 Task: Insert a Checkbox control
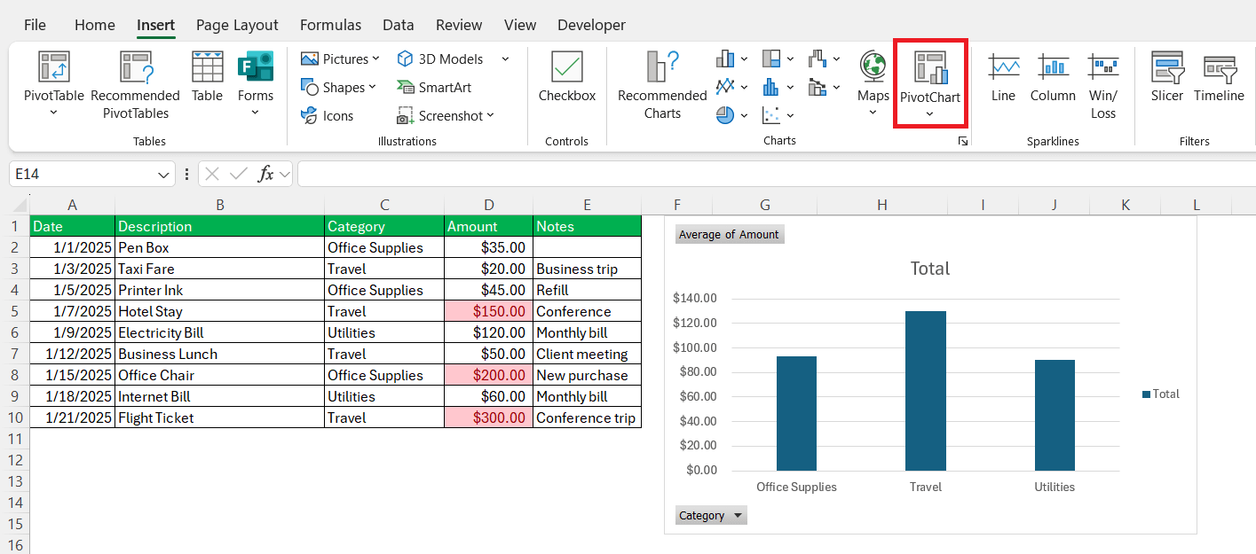pyautogui.click(x=567, y=77)
